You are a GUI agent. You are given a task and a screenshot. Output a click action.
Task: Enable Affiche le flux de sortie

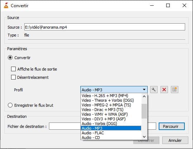[x=13, y=69]
